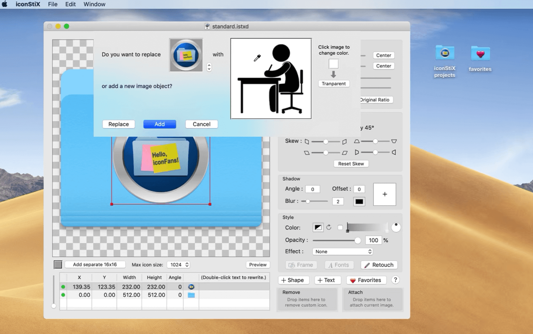
Task: Click the black shadow color swatch
Action: click(x=359, y=202)
